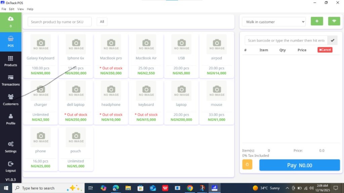Click the orange hold order button

[247, 165]
